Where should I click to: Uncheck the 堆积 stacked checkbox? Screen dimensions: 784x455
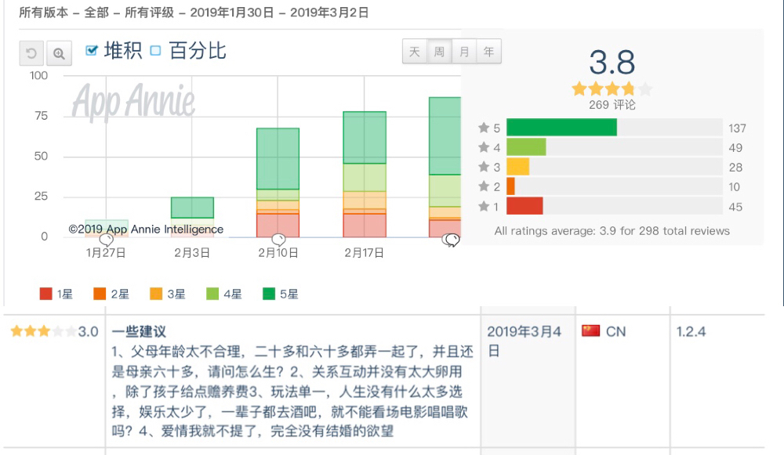tap(92, 50)
